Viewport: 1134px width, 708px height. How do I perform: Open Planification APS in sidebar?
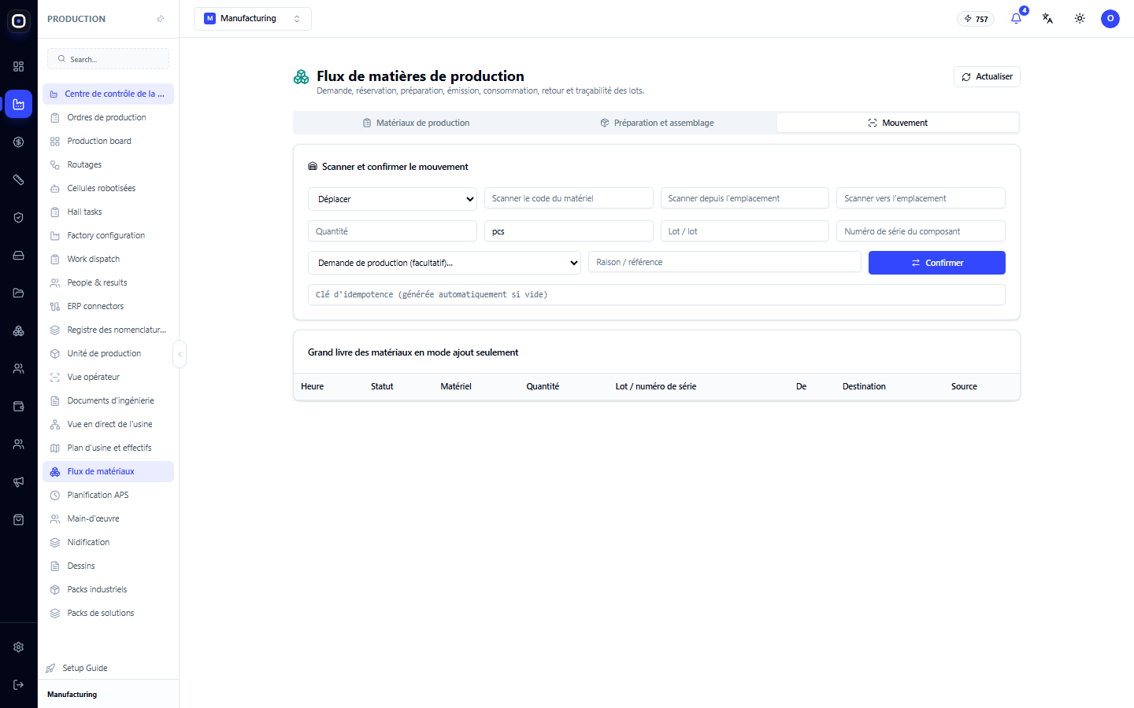(x=108, y=495)
